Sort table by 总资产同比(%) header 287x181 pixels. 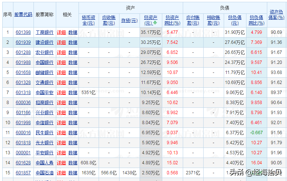coord(172,20)
